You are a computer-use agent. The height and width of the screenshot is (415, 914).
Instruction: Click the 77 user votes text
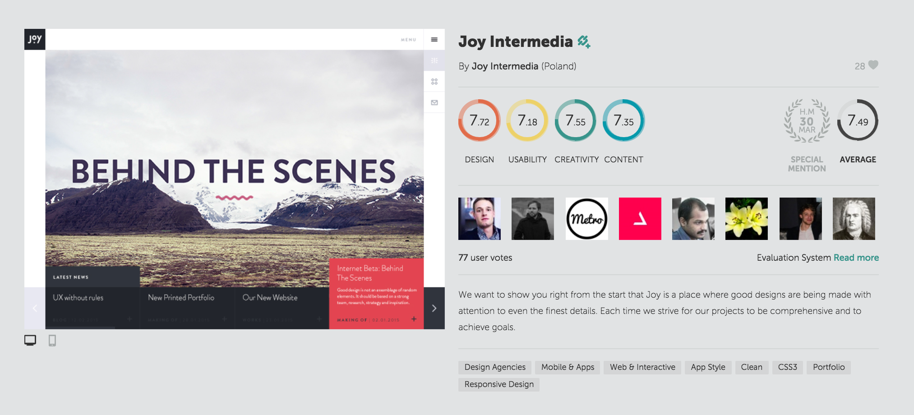point(485,258)
